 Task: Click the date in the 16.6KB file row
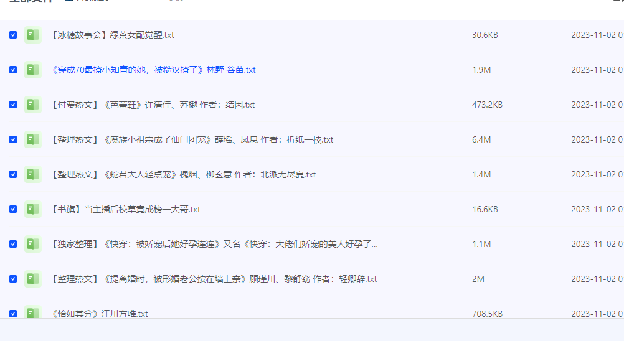(x=597, y=210)
